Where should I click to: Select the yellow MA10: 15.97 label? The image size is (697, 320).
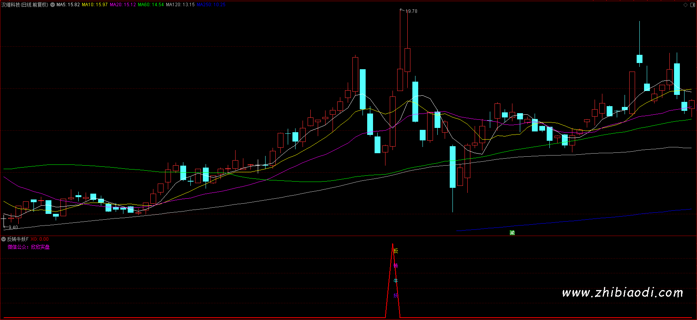(x=95, y=5)
